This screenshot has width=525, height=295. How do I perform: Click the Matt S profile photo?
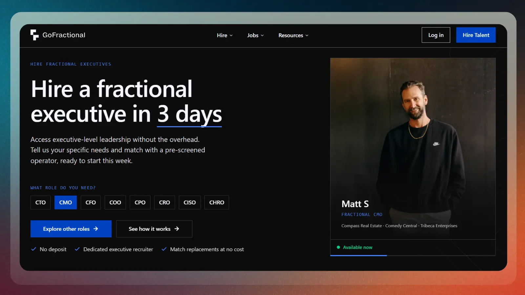(x=413, y=148)
